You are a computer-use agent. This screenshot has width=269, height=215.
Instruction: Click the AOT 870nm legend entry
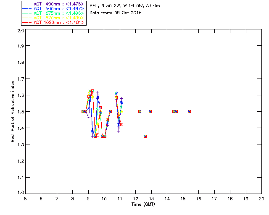53,18
